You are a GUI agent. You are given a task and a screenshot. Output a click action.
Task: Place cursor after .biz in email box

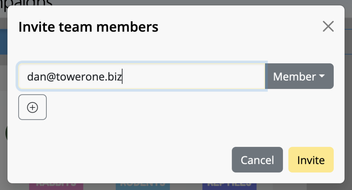click(x=122, y=77)
